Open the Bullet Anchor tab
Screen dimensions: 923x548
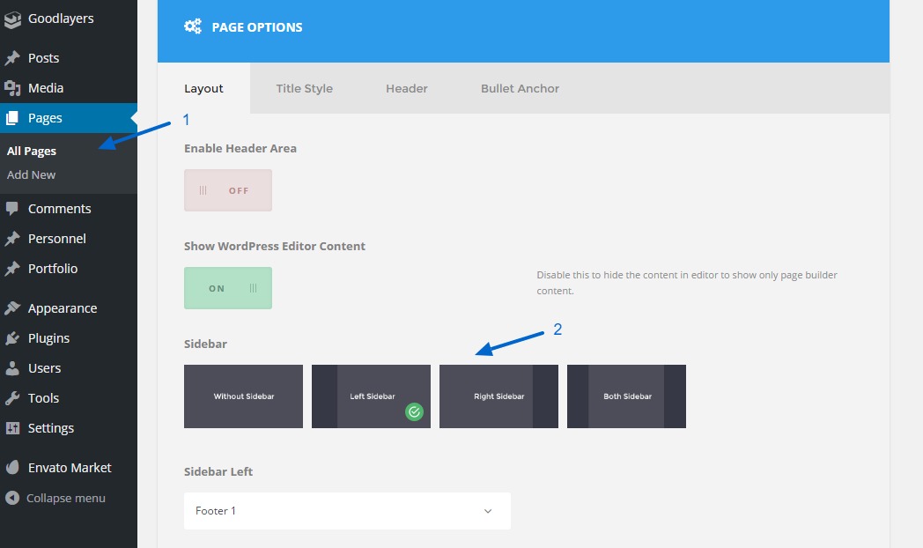[x=520, y=88]
